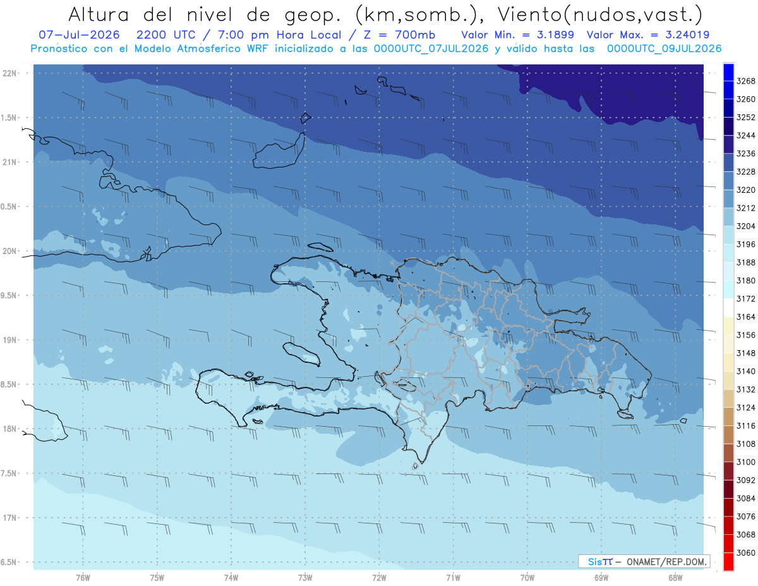Click the color bar swatch between 3204 and 3196
Viewport: 758px width, 586px height.
[x=728, y=235]
